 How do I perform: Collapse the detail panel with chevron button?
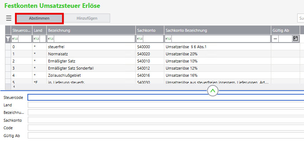(x=213, y=91)
